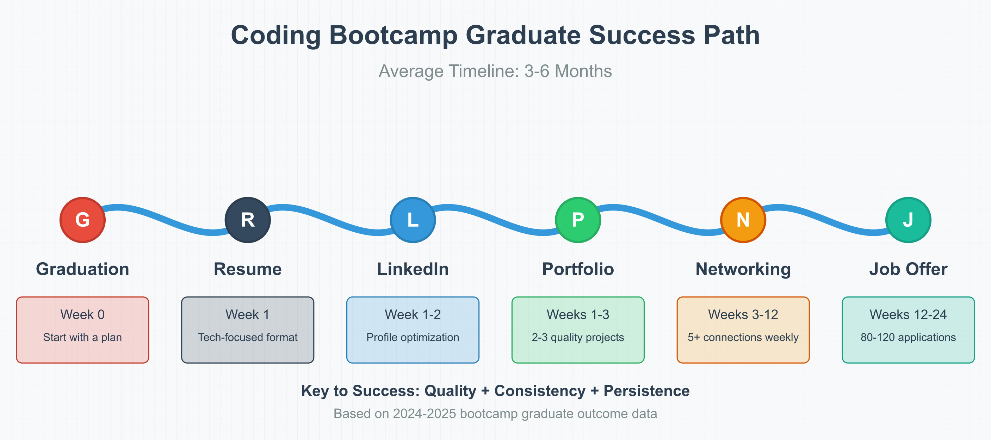Select the green P Portfolio circle
The height and width of the screenshot is (440, 991).
pos(578,220)
